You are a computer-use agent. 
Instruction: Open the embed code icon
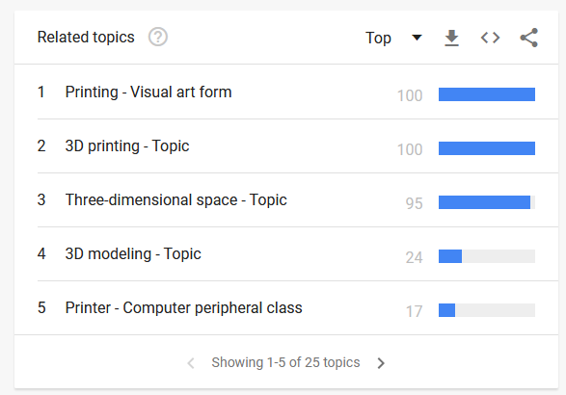(x=490, y=38)
